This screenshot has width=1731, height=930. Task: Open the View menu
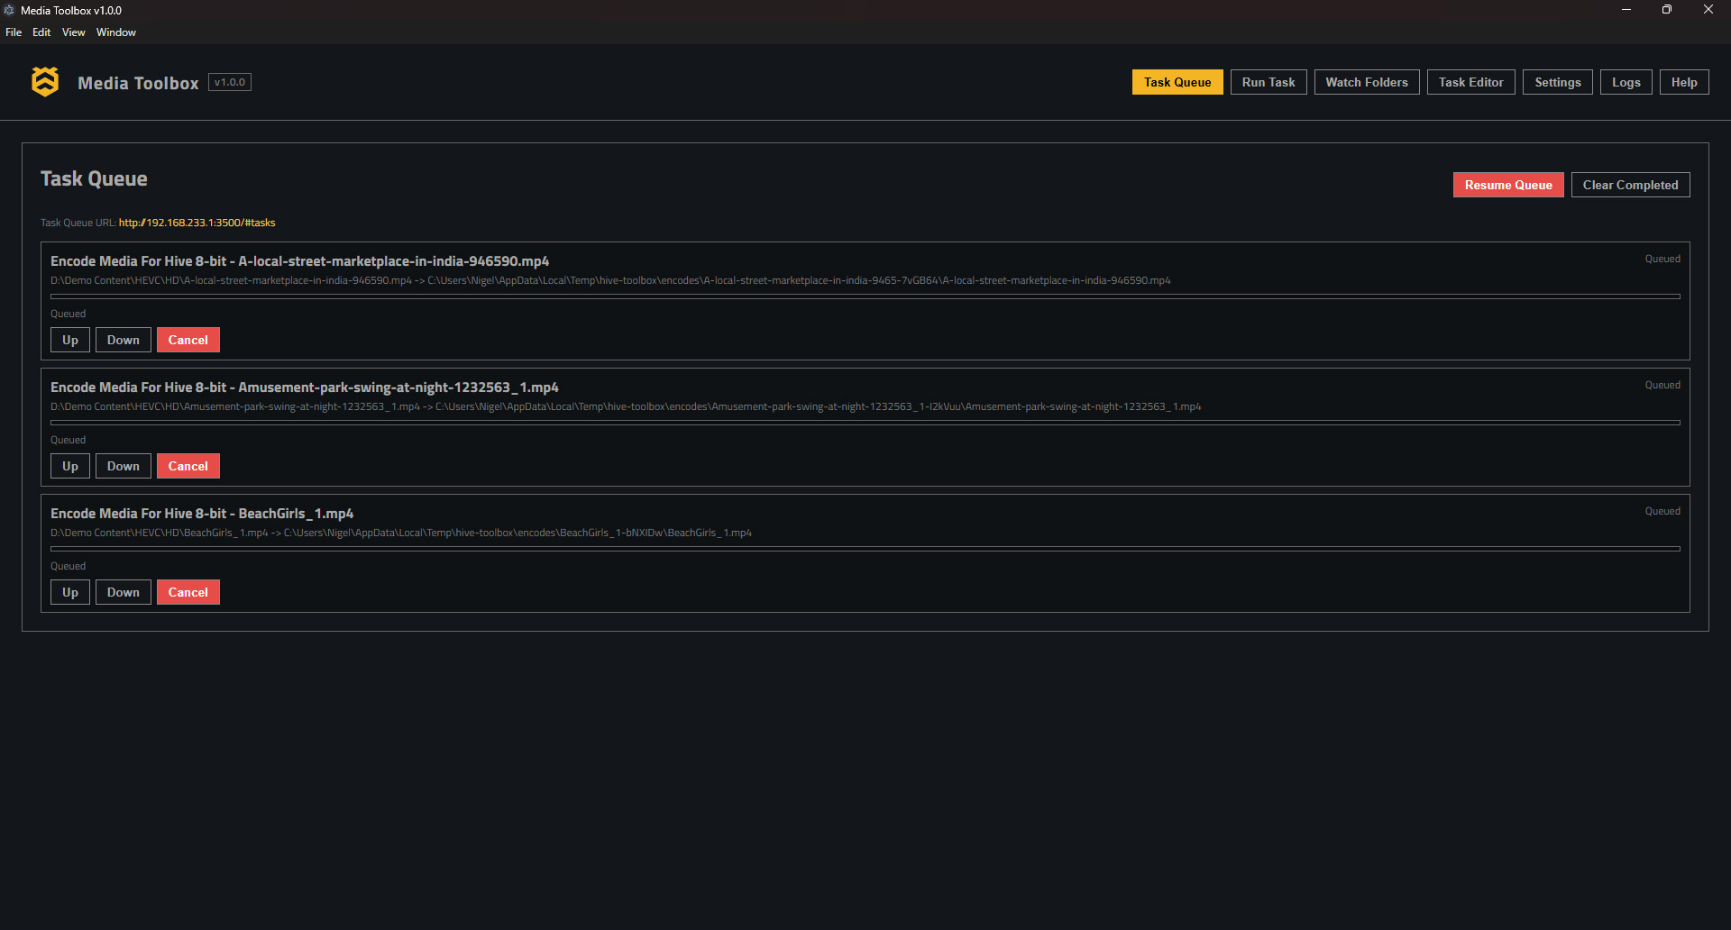pyautogui.click(x=73, y=32)
